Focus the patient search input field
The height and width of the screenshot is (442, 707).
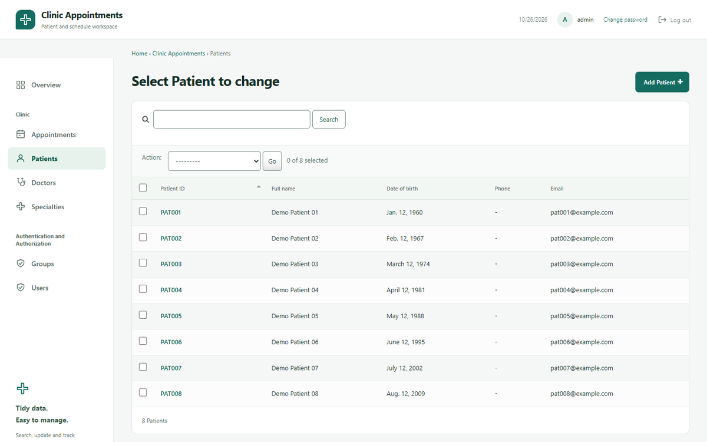(x=232, y=119)
